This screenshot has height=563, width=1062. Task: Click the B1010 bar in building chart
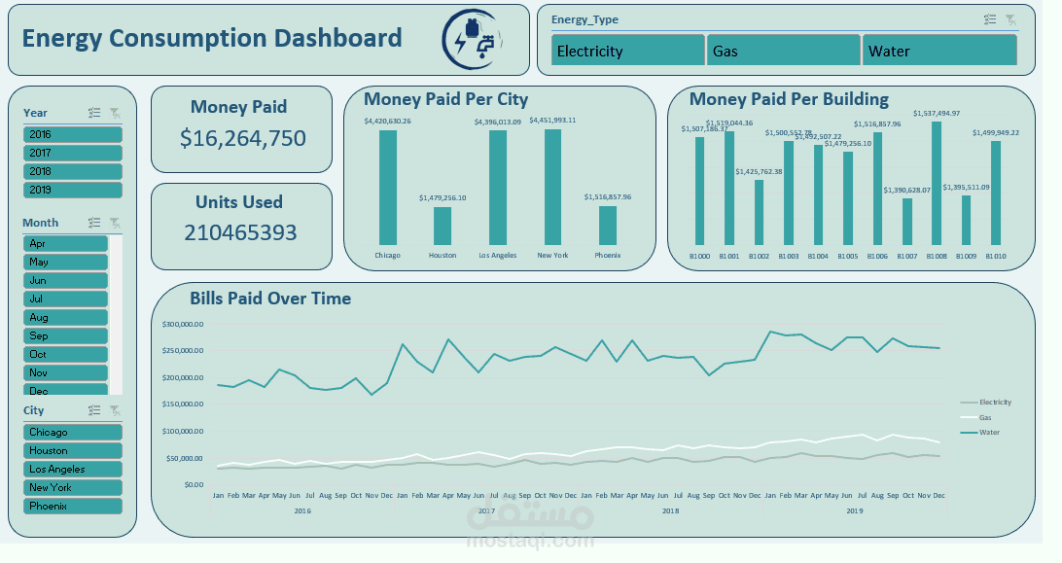(x=996, y=194)
